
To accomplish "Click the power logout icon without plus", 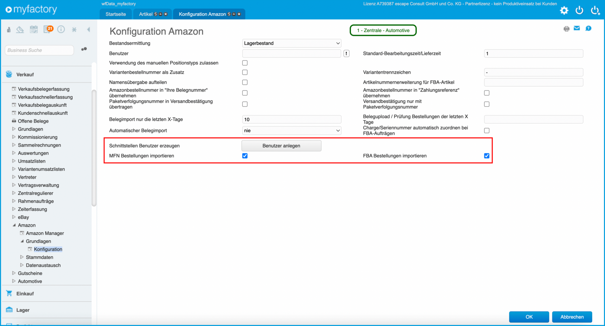I will pos(579,10).
